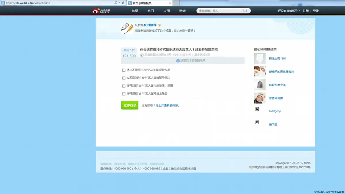
Task: Open the baby photo avatar of 紫色鸢鸢狗
Action: click(x=260, y=98)
